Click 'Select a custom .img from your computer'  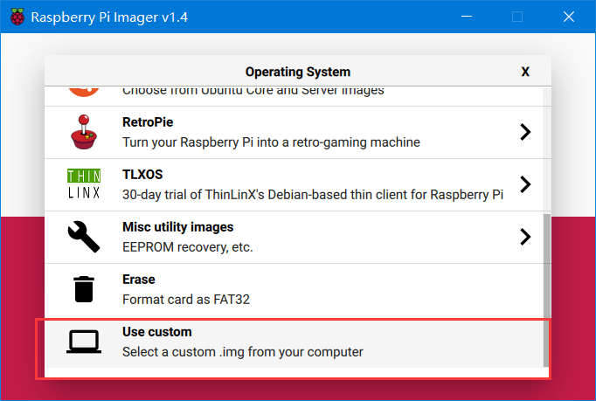coord(243,352)
